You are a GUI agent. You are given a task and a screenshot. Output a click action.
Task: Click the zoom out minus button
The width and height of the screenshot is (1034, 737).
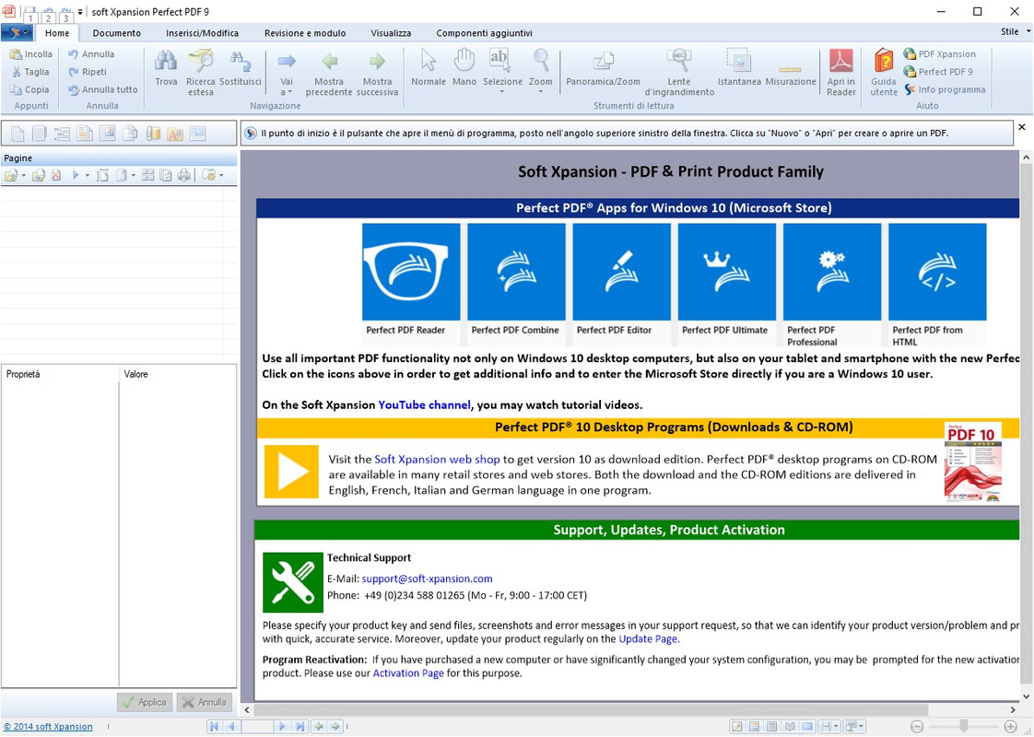(917, 727)
